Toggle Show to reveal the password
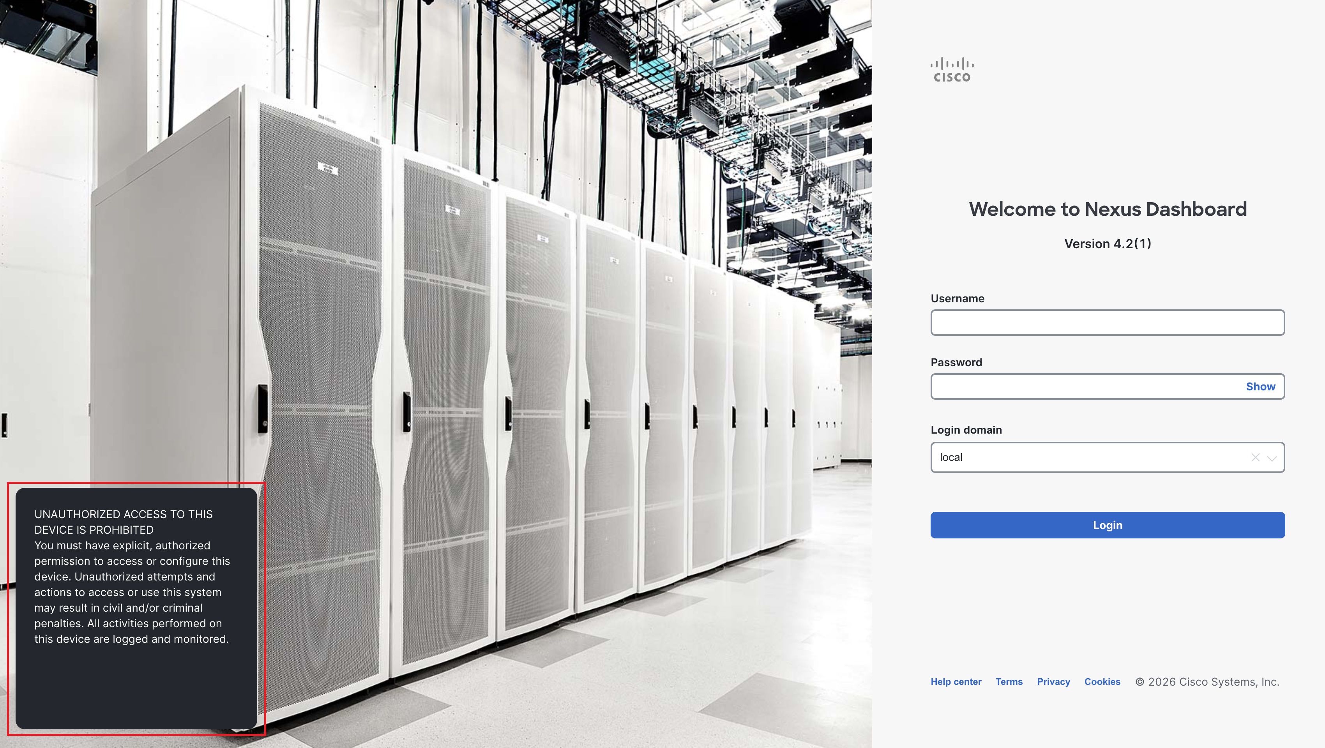The image size is (1325, 748). point(1260,386)
